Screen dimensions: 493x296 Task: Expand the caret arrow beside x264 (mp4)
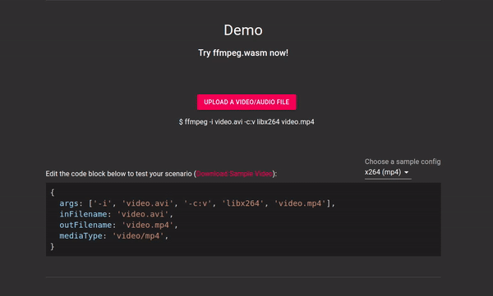[x=406, y=172]
